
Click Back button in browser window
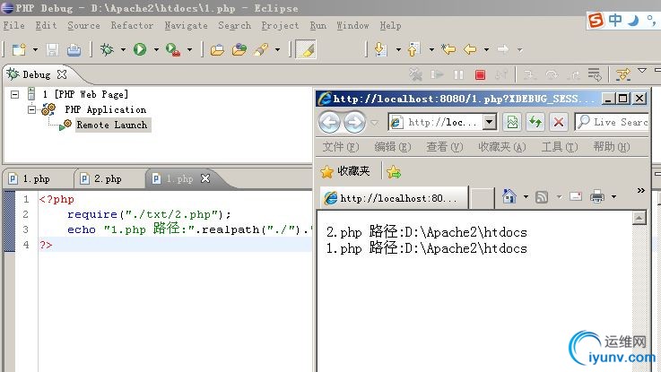329,122
